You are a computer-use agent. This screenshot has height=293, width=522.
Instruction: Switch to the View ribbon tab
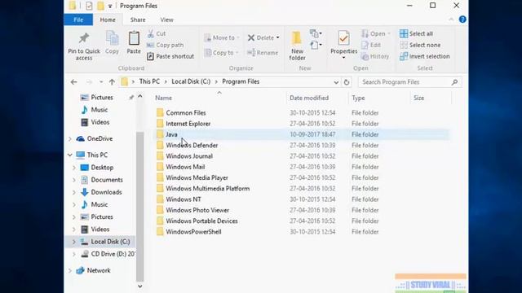point(166,20)
